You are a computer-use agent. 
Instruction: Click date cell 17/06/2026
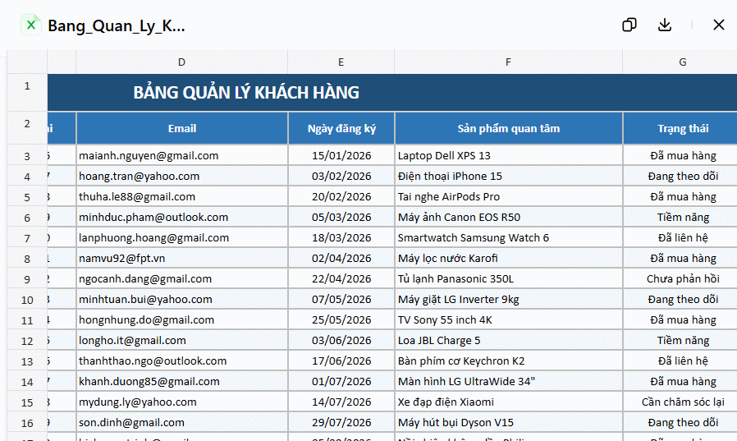(x=341, y=361)
